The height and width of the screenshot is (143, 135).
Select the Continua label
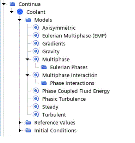pyautogui.click(x=30, y=4)
